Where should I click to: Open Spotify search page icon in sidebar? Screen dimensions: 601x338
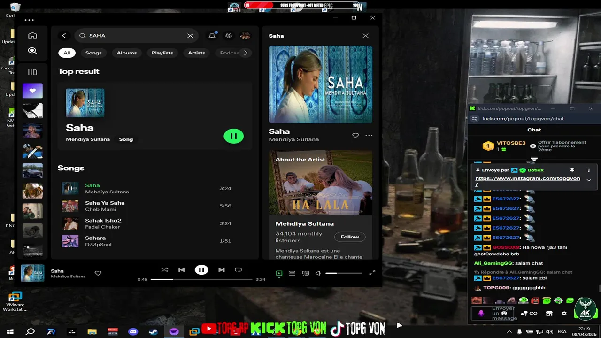32,51
